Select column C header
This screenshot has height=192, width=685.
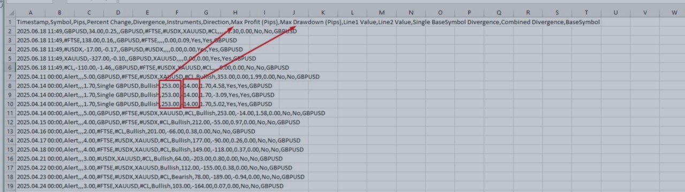tap(88, 12)
